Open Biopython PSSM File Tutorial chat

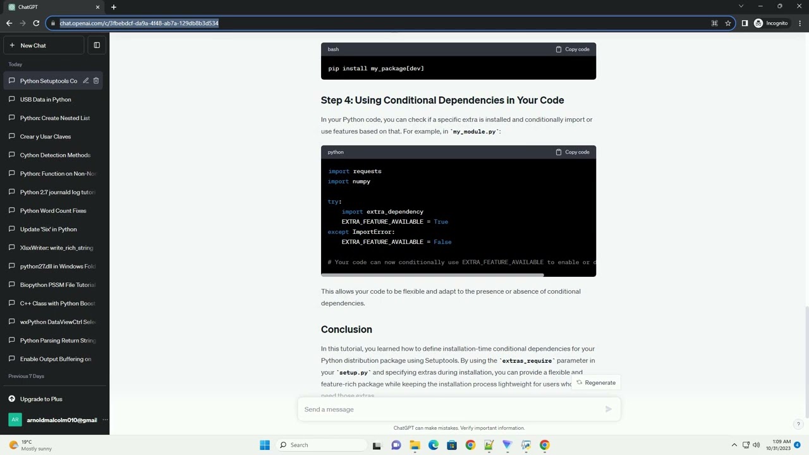click(53, 285)
